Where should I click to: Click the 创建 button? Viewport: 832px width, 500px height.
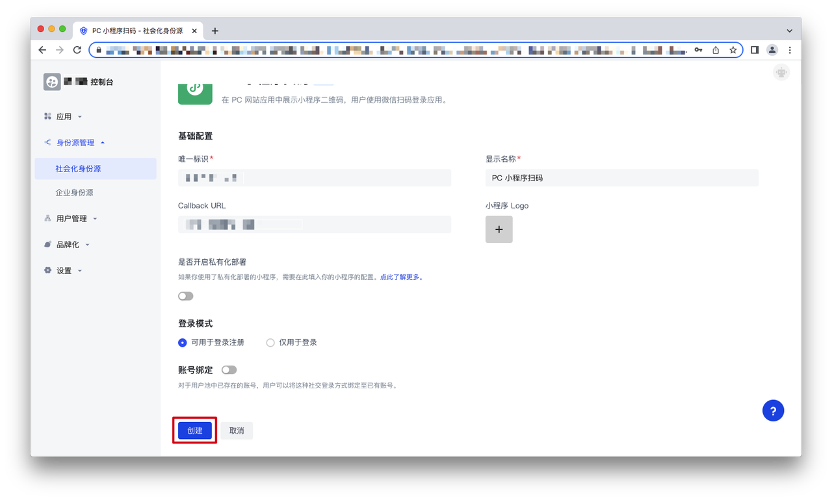(195, 431)
